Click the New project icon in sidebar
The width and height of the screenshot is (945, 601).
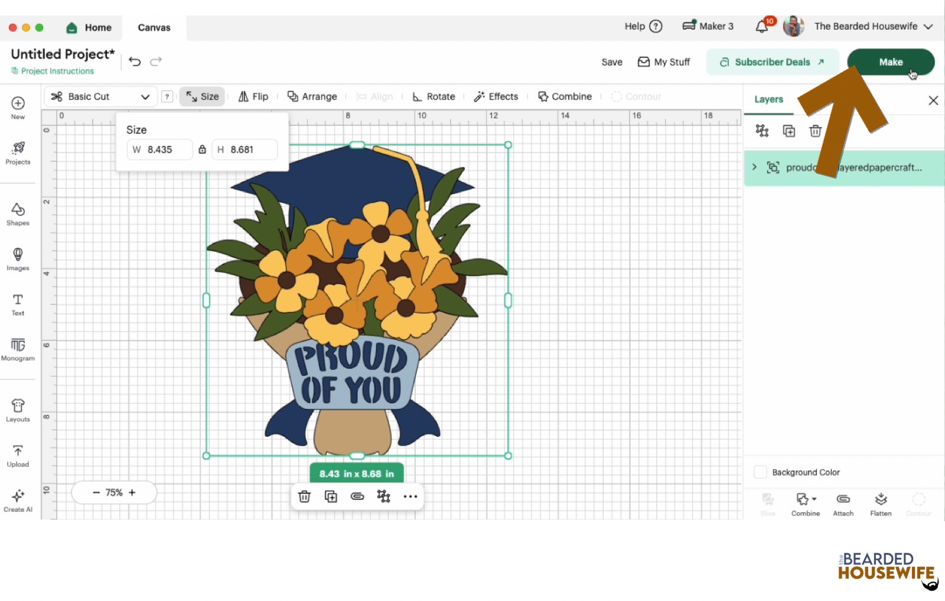pyautogui.click(x=18, y=107)
